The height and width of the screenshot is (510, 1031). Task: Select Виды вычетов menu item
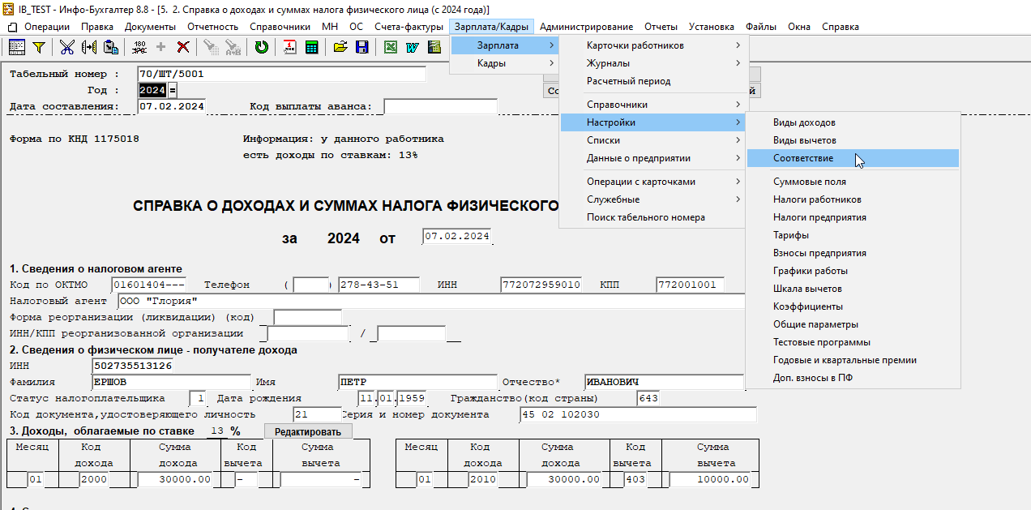click(853, 140)
